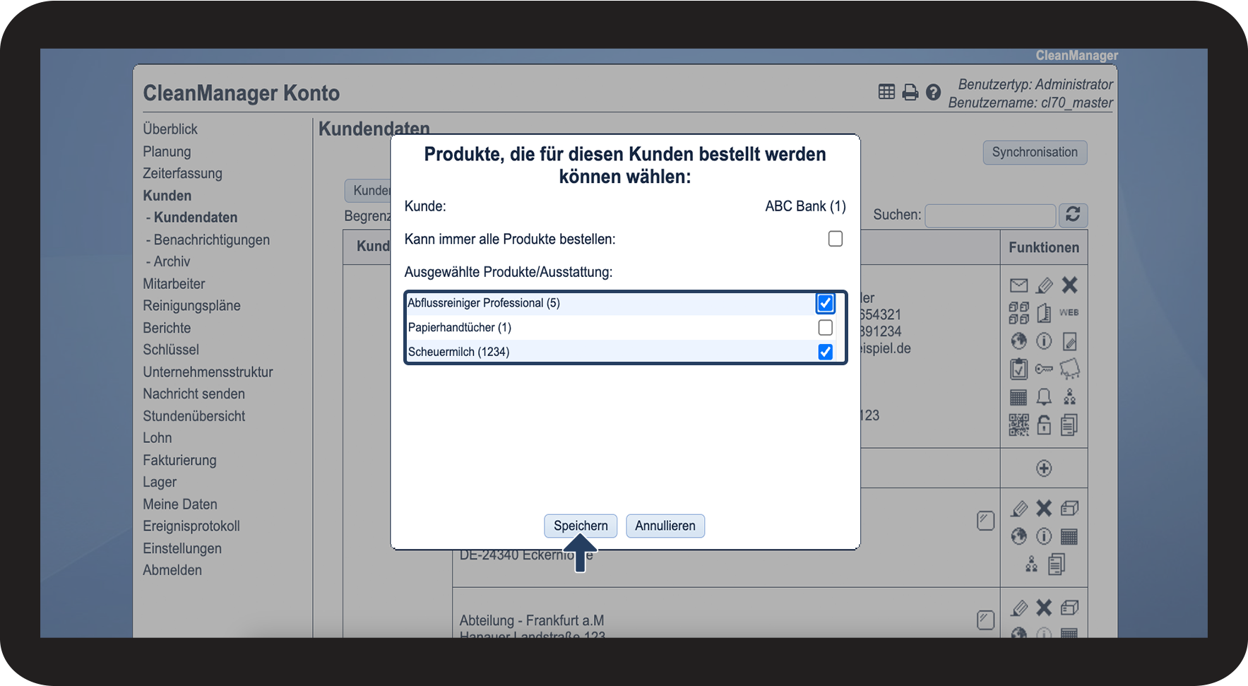
Task: Click the pencil icon in Eckernförde department row
Action: [x=1018, y=509]
